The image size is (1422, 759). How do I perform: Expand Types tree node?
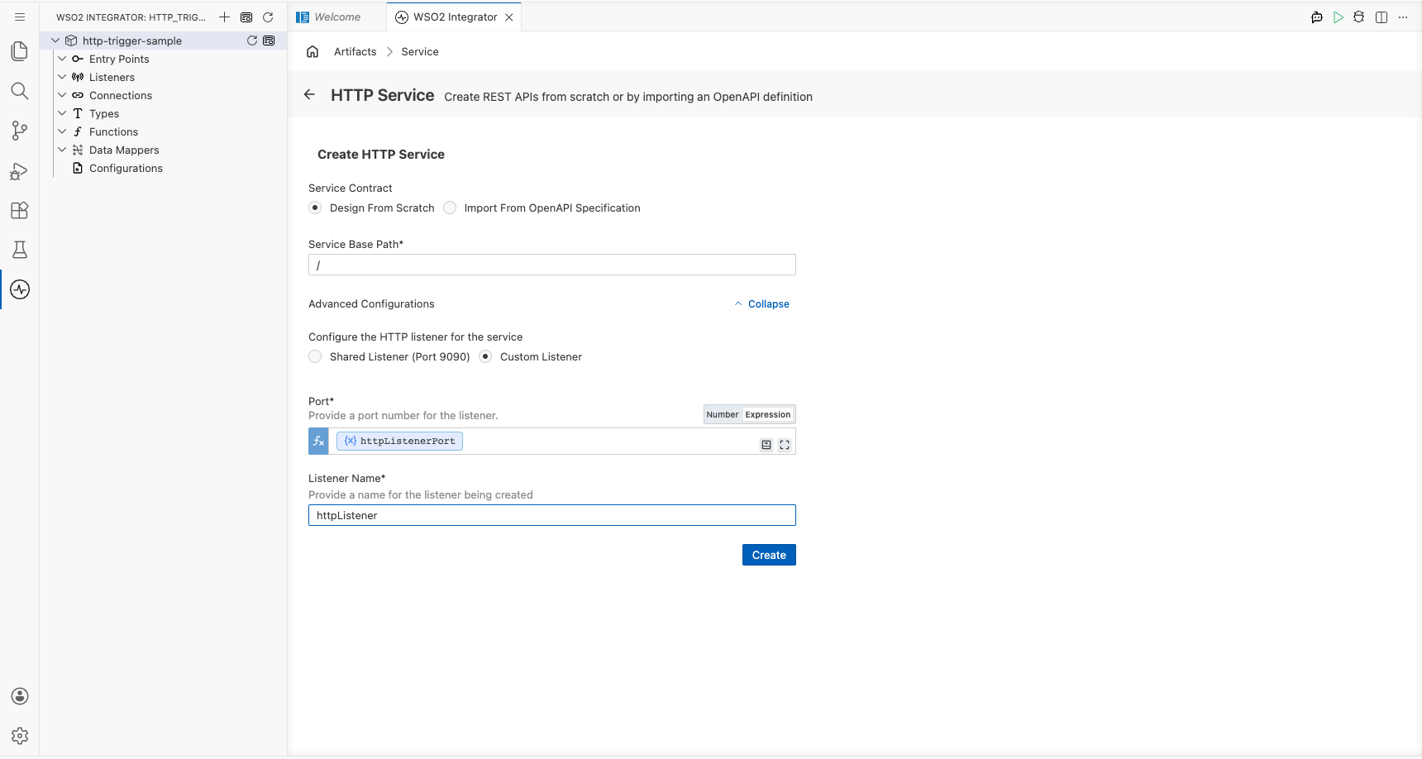tap(62, 113)
